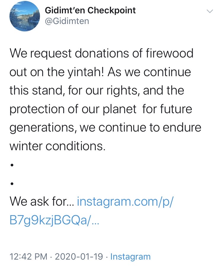The height and width of the screenshot is (267, 222).
Task: Open the tweet options chevron menu
Action: click(210, 11)
